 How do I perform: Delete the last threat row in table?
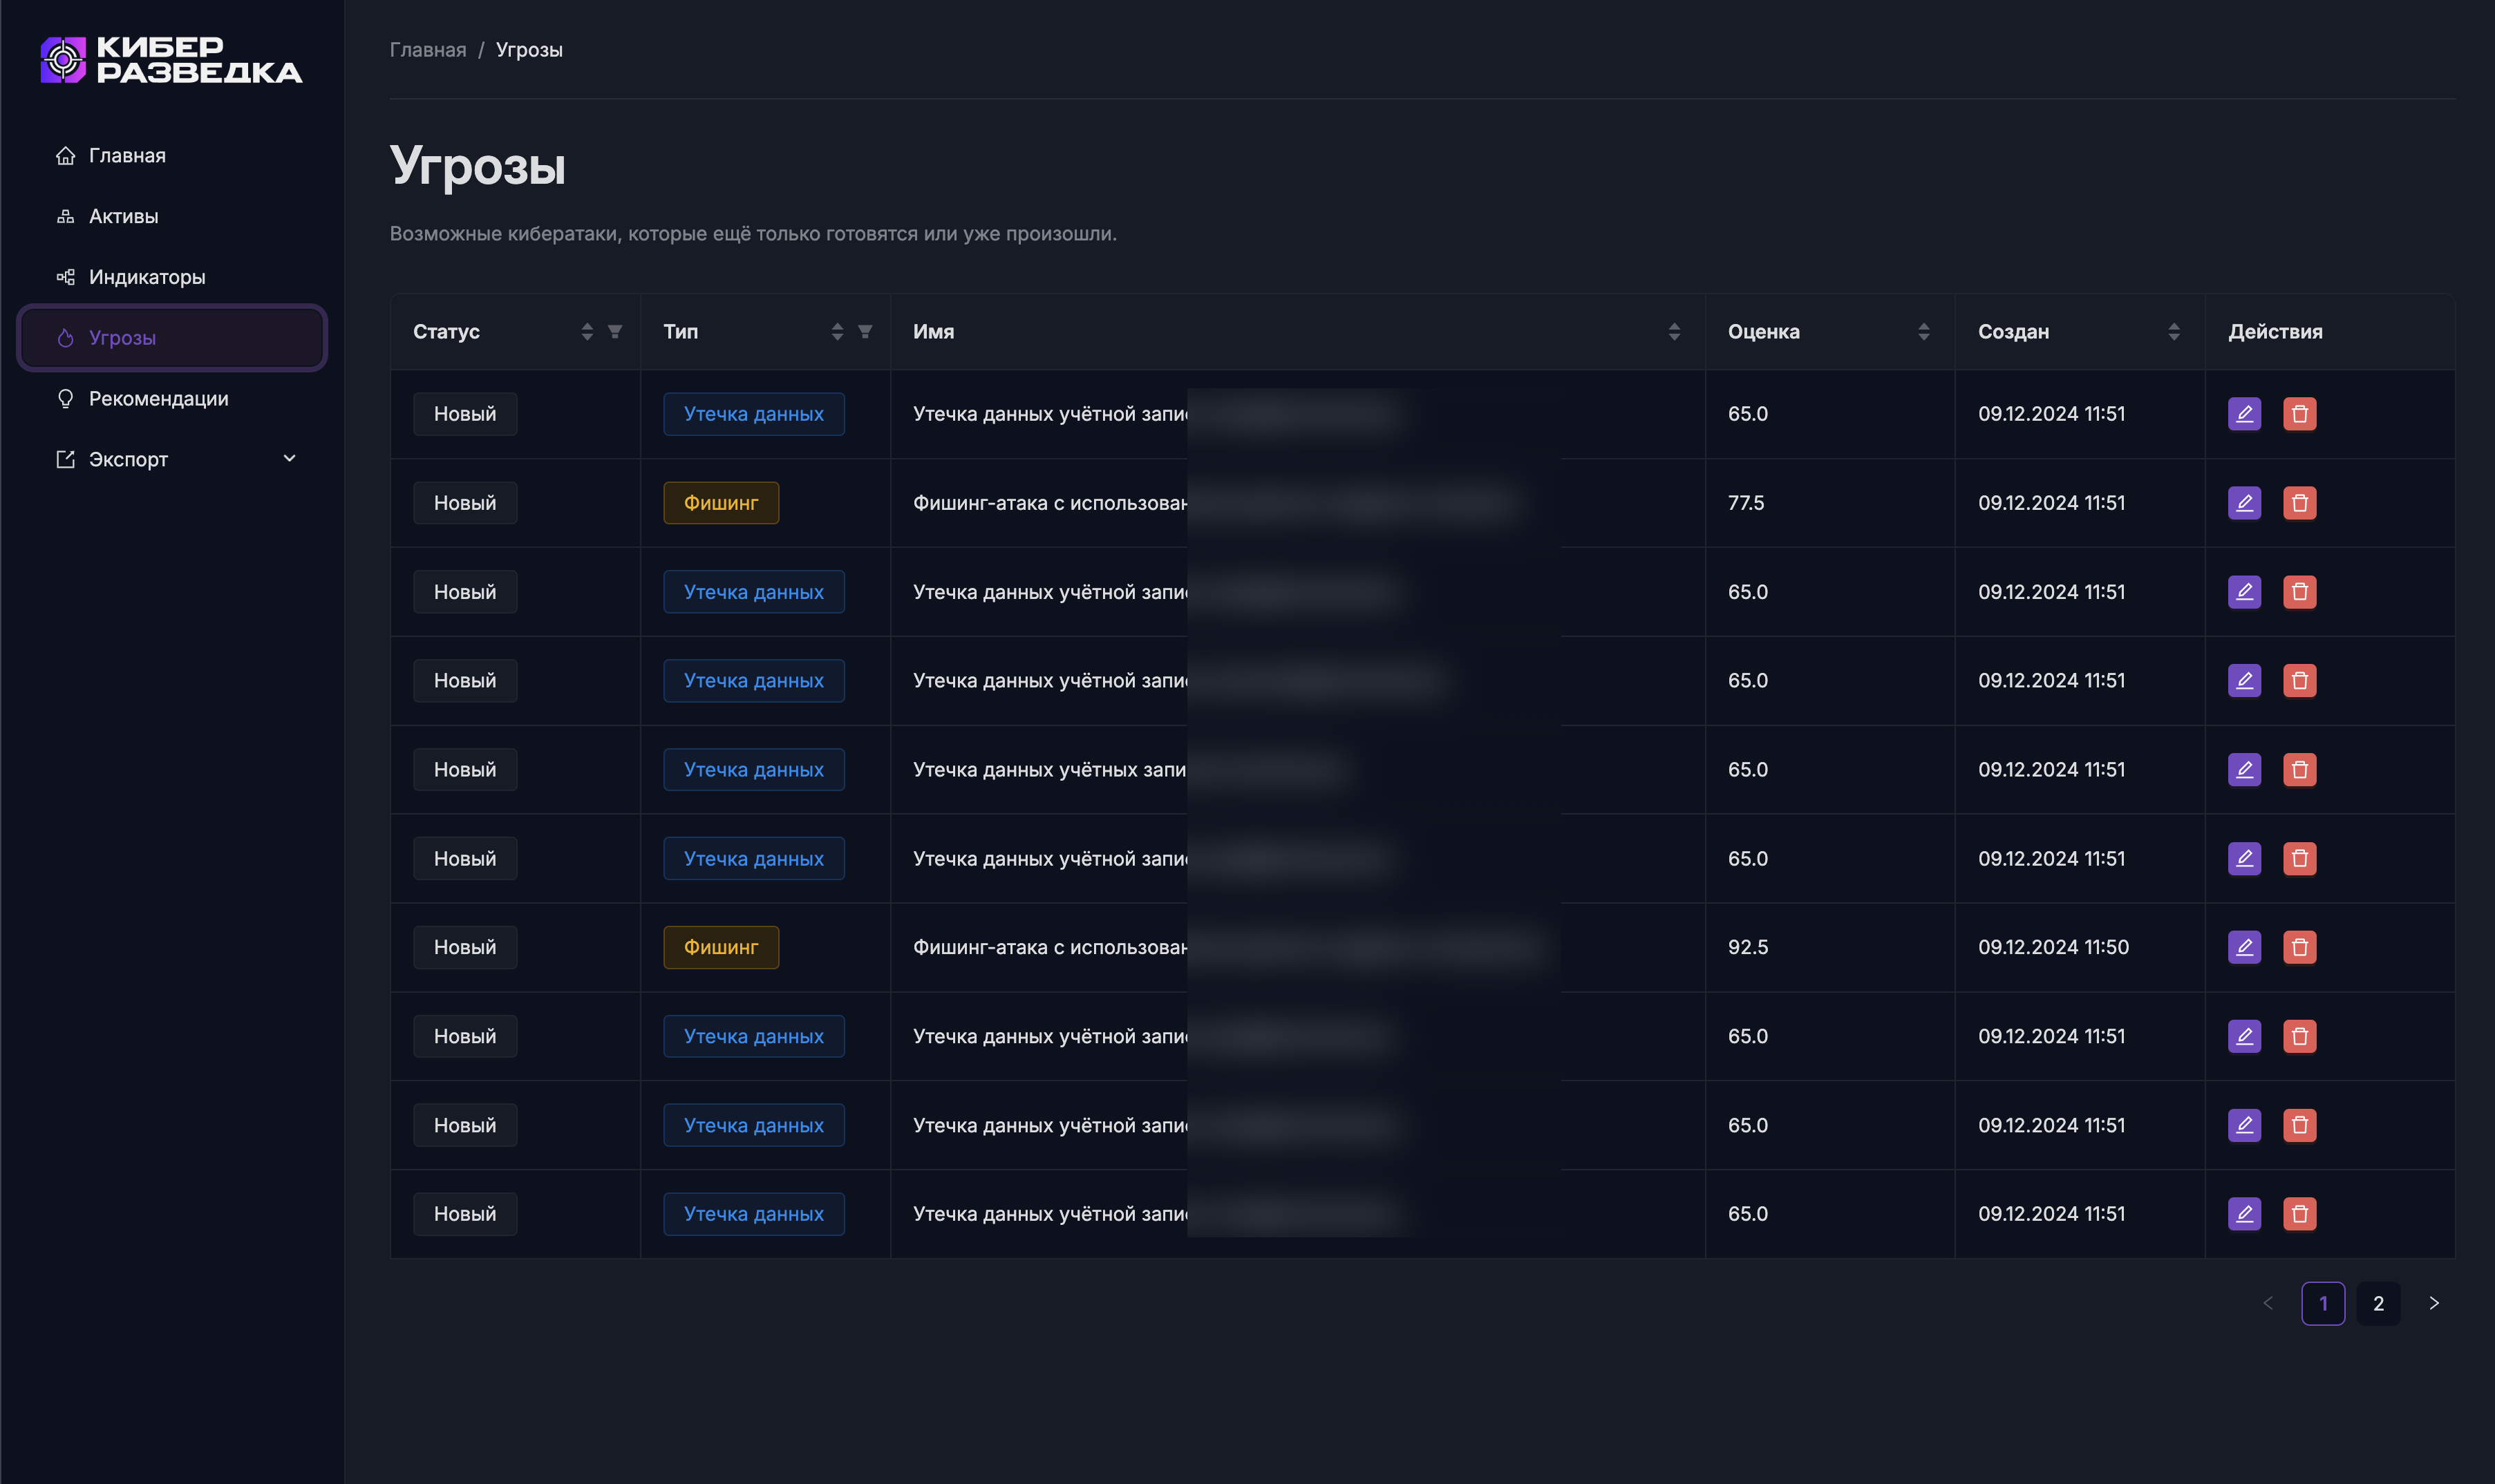tap(2300, 1214)
